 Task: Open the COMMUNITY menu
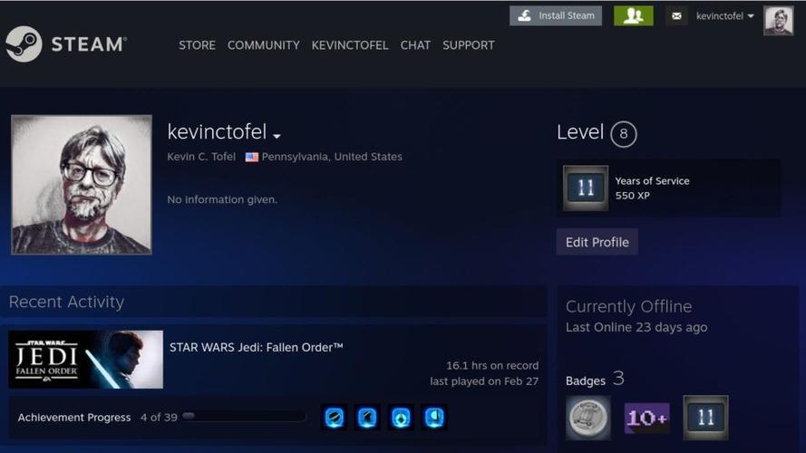pyautogui.click(x=263, y=45)
